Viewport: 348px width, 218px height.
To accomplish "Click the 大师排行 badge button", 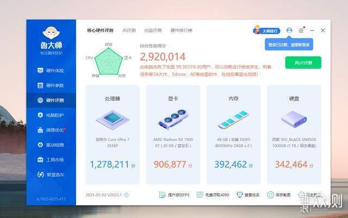I will pyautogui.click(x=266, y=30).
